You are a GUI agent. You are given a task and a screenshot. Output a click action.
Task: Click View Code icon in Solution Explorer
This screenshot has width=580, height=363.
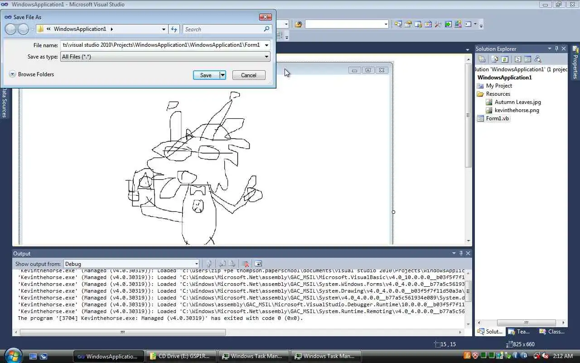pos(518,59)
